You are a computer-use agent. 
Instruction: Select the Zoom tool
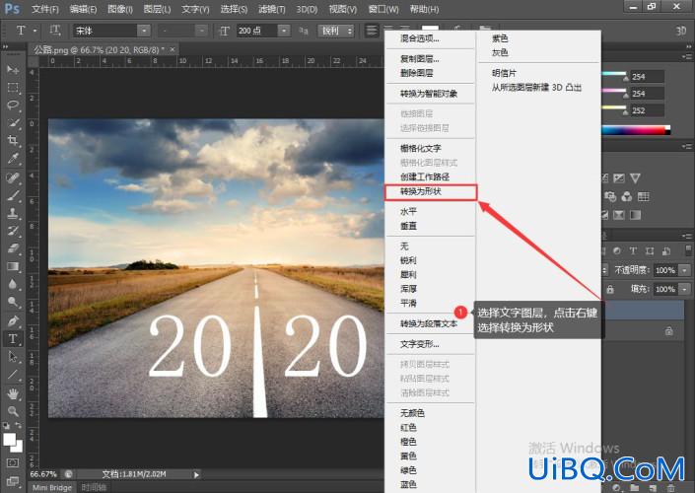point(13,411)
